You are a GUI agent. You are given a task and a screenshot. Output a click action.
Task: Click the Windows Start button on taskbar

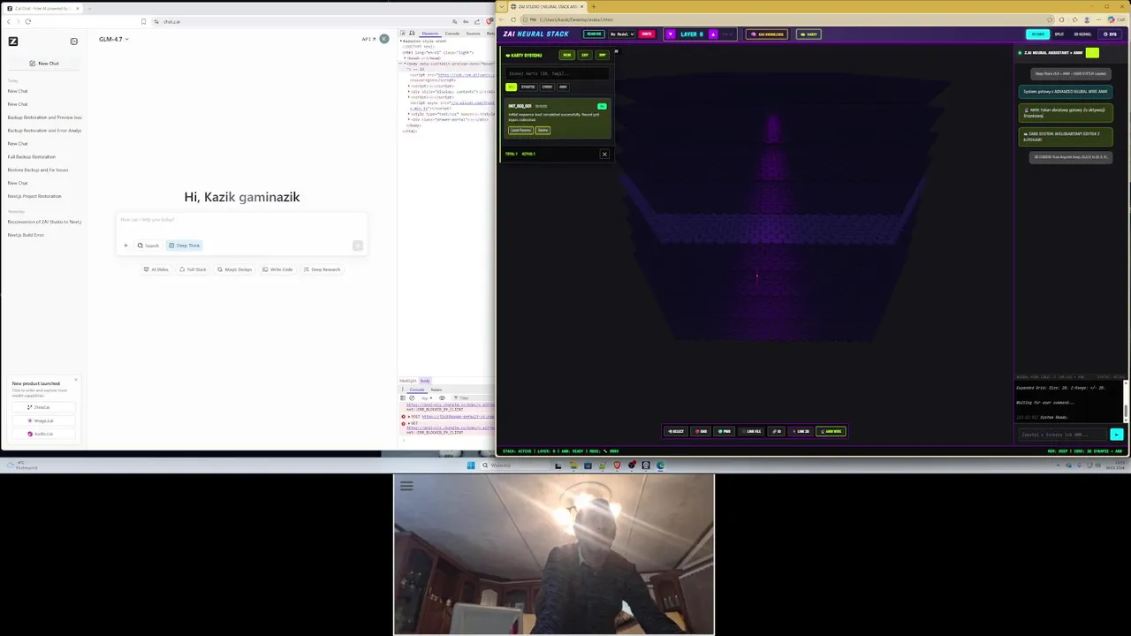[471, 466]
